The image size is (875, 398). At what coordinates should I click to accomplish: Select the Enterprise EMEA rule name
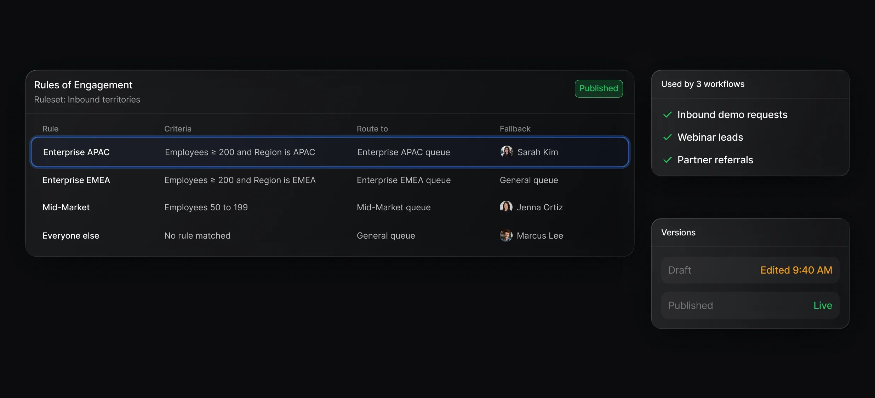[x=76, y=180]
